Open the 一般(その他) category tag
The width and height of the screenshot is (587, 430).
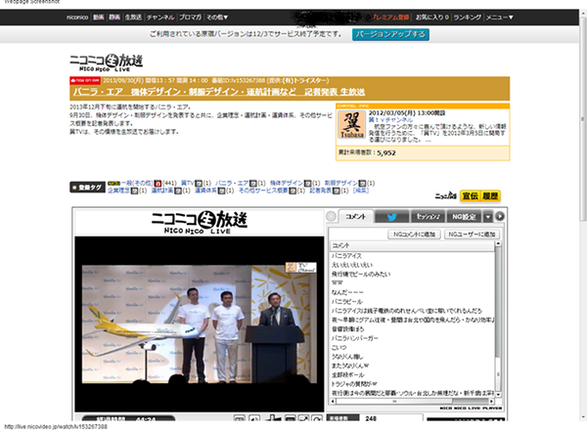[x=137, y=183]
